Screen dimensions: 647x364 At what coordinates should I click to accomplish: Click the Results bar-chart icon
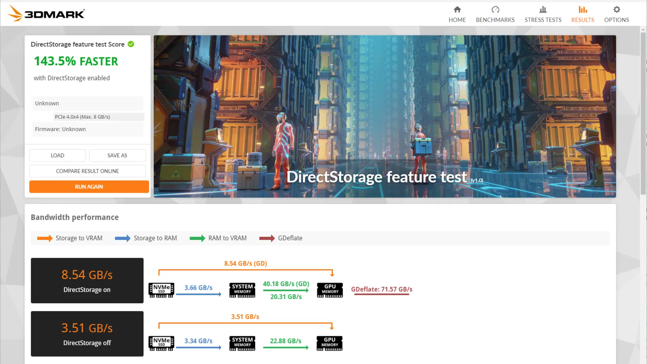[583, 9]
